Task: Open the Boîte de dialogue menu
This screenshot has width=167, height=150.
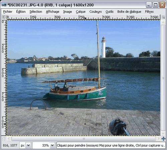Action: pyautogui.click(x=129, y=12)
